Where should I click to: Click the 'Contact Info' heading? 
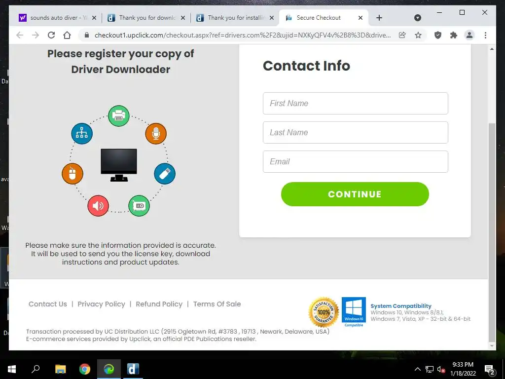point(306,66)
